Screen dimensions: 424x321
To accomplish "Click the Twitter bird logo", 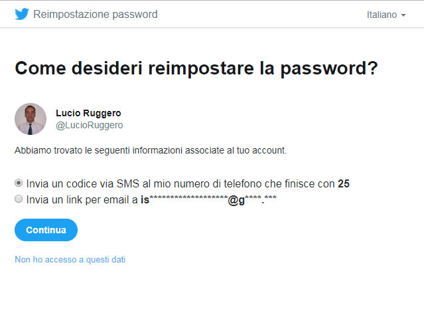I will pos(22,14).
